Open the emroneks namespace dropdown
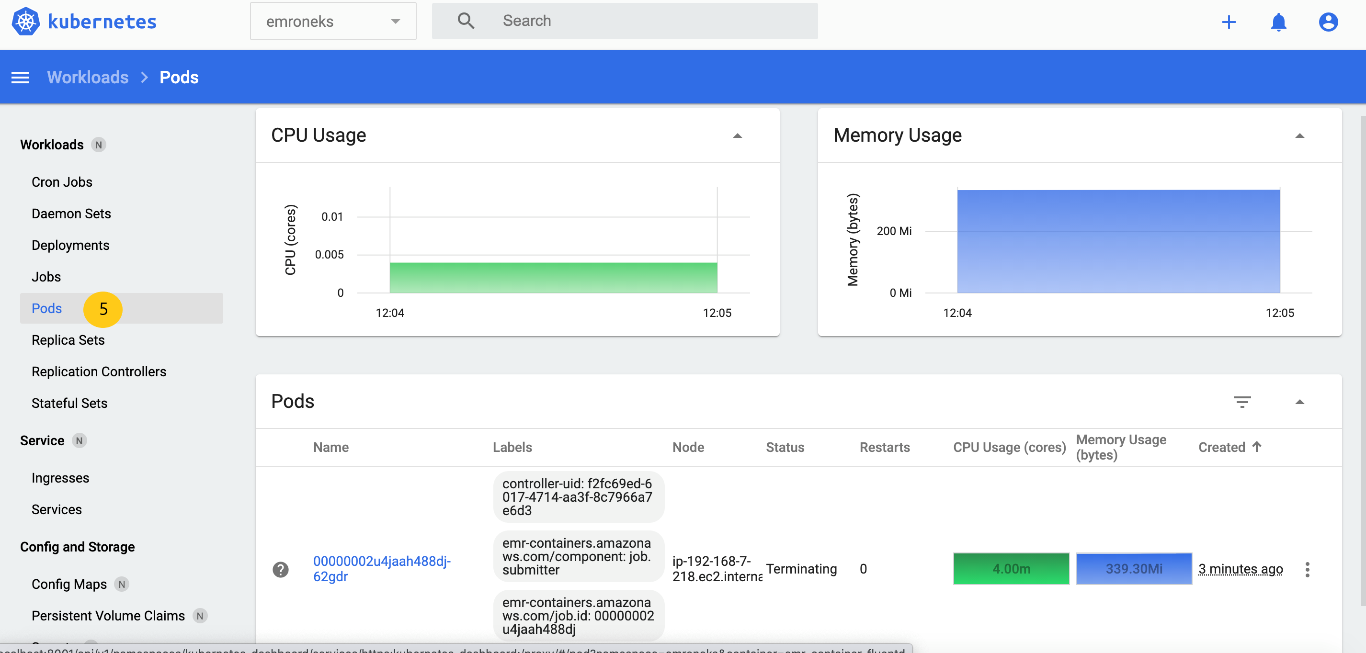 click(x=333, y=21)
